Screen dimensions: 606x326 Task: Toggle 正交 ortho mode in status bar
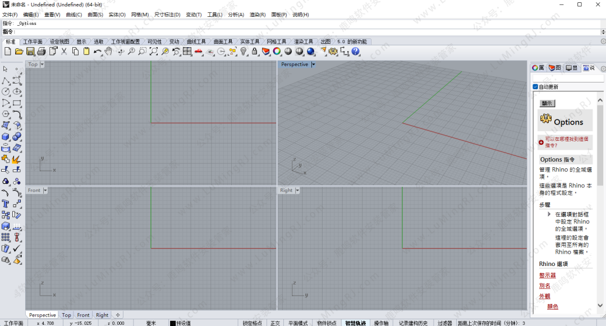pyautogui.click(x=275, y=323)
